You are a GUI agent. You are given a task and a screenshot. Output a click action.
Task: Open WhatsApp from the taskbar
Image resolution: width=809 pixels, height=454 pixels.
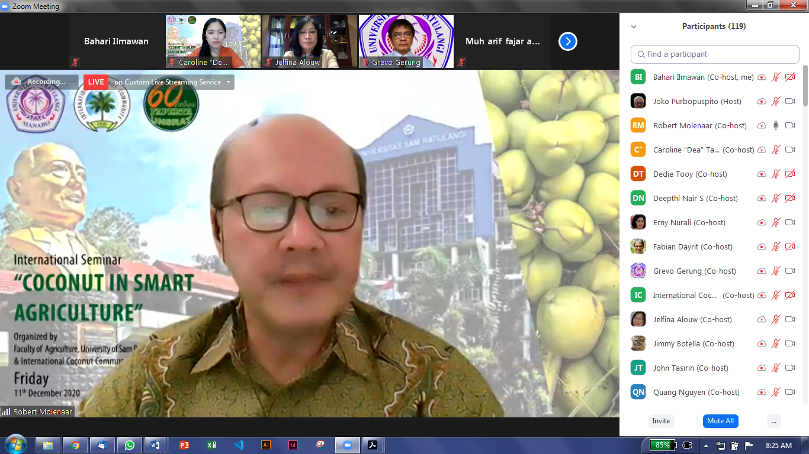coord(129,445)
